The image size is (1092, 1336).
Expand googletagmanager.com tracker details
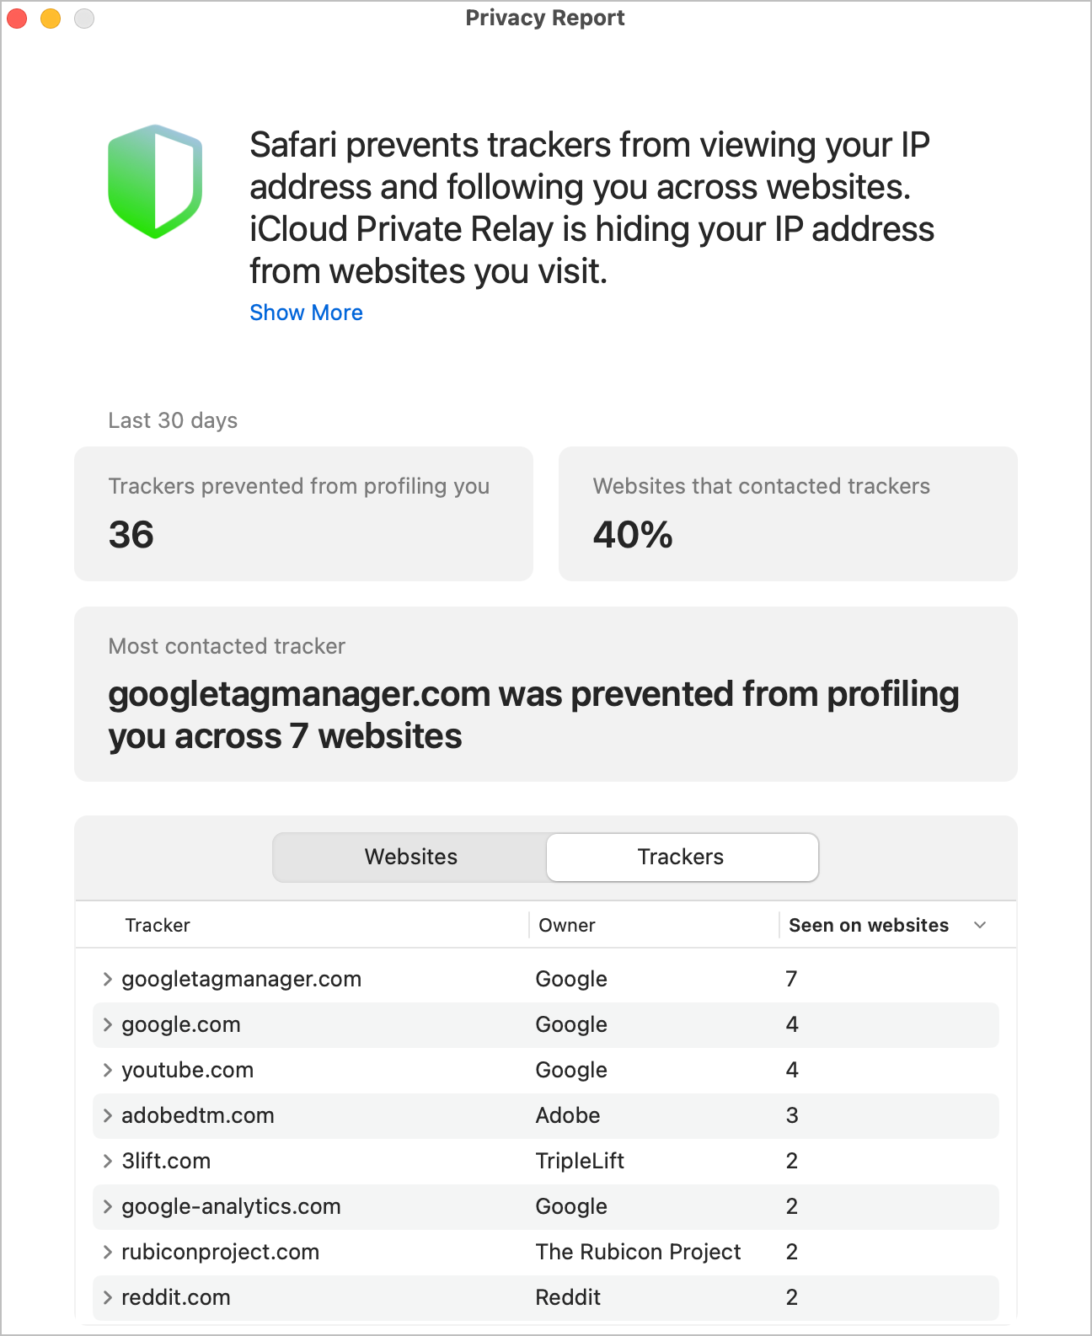tap(108, 979)
